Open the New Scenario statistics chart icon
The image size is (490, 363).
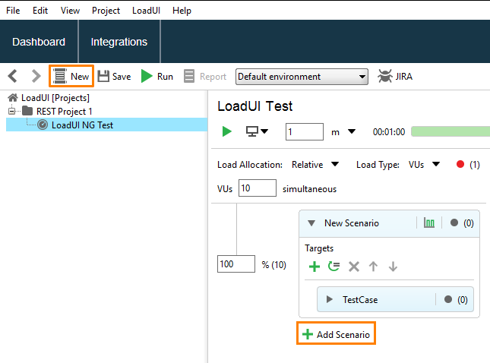[429, 223]
